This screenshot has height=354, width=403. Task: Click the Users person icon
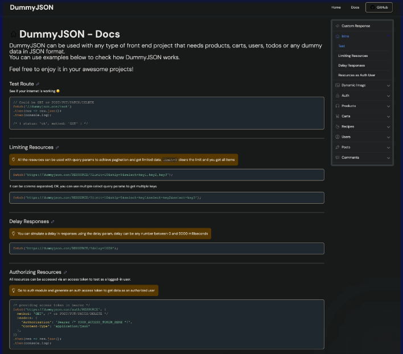point(338,137)
